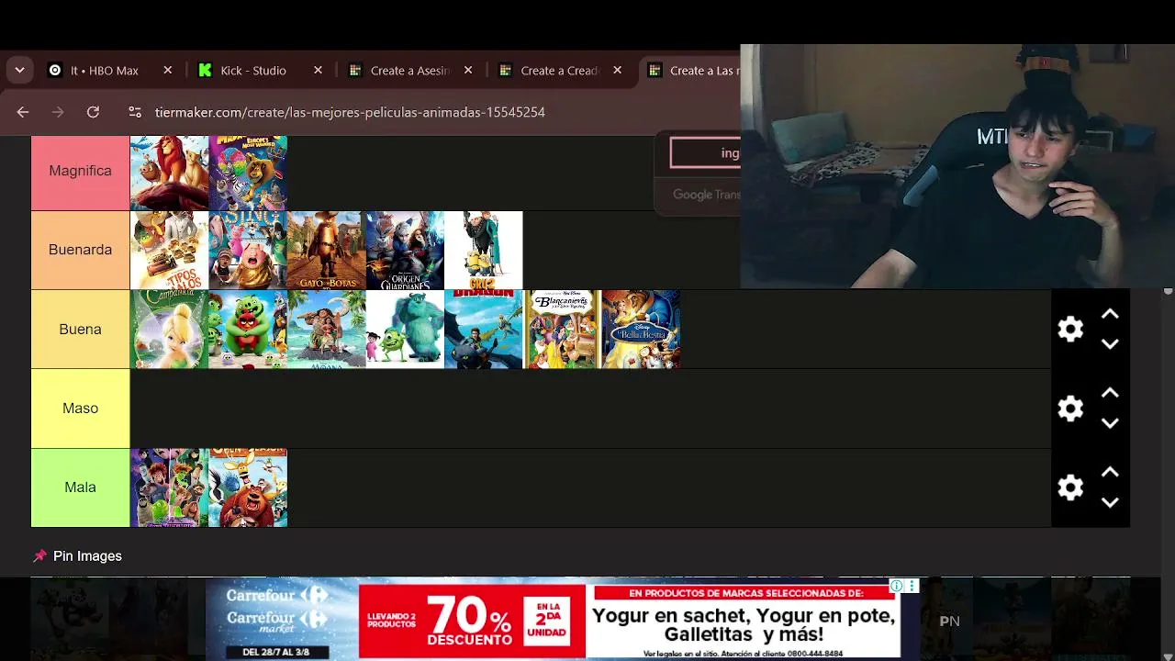Click the page vertical scrollbar thumb
Screen dimensions: 1175x661
(1168, 291)
